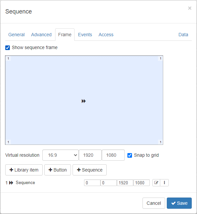Click the edit icon for Sequence row
Image resolution: width=197 pixels, height=214 pixels.
[156, 183]
